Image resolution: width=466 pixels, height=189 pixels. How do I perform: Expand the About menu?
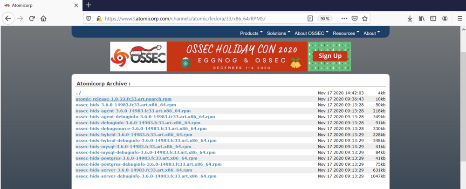click(x=372, y=33)
